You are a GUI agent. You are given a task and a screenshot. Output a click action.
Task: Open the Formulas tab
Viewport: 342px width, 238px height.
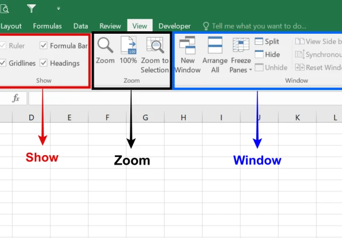47,26
